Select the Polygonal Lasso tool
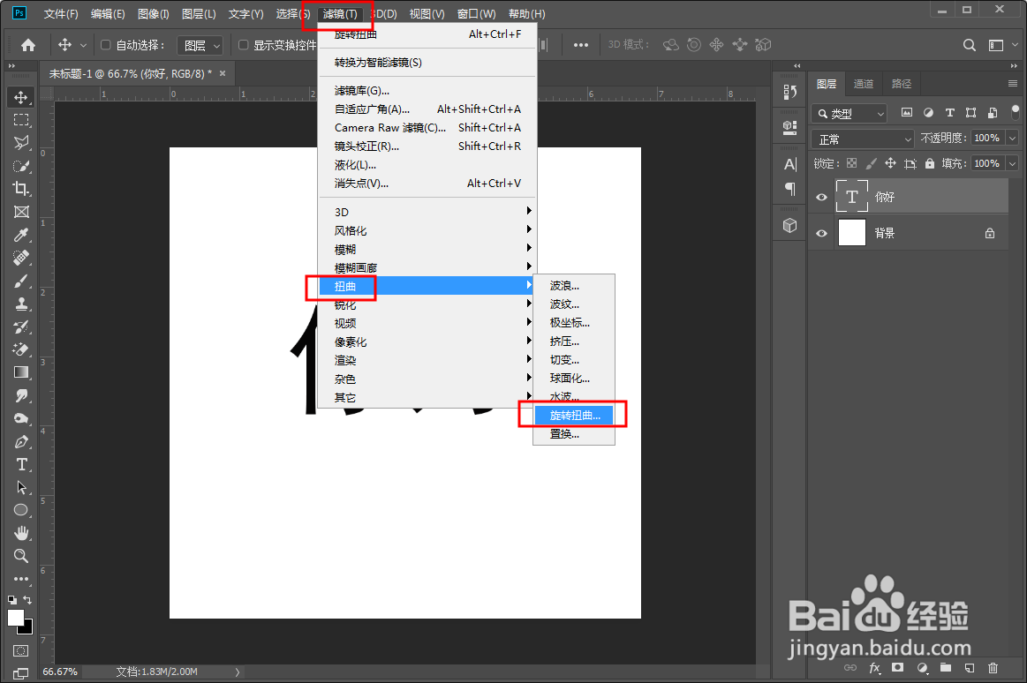 click(21, 143)
